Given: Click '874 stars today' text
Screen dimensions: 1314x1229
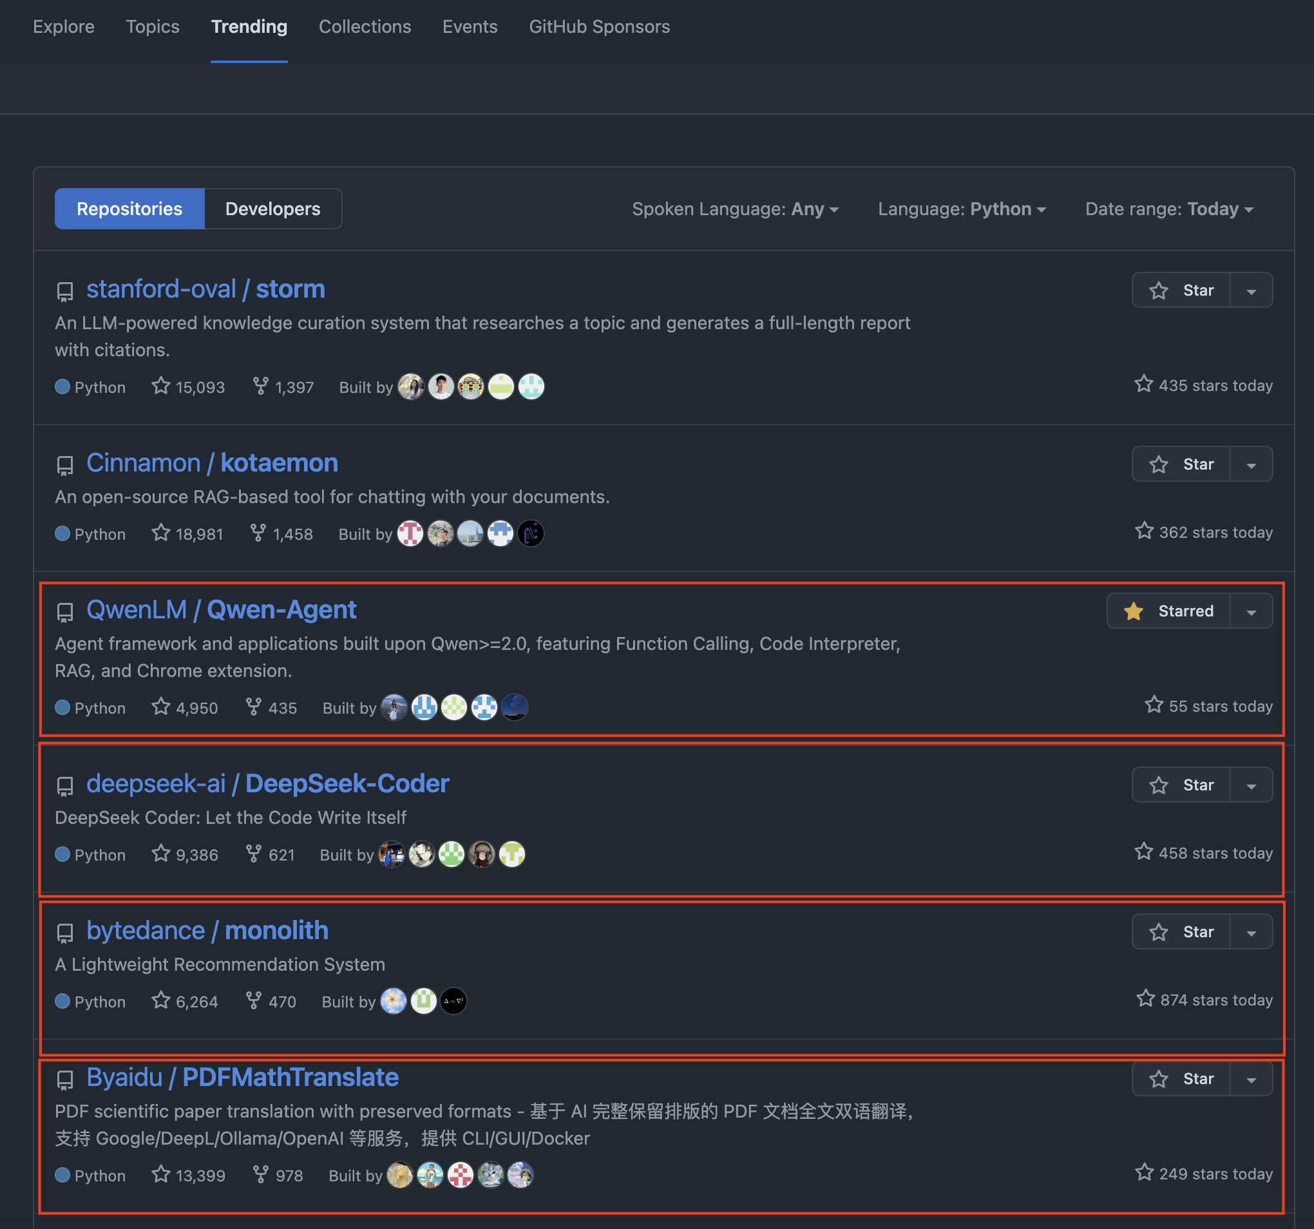Looking at the screenshot, I should point(1216,1000).
